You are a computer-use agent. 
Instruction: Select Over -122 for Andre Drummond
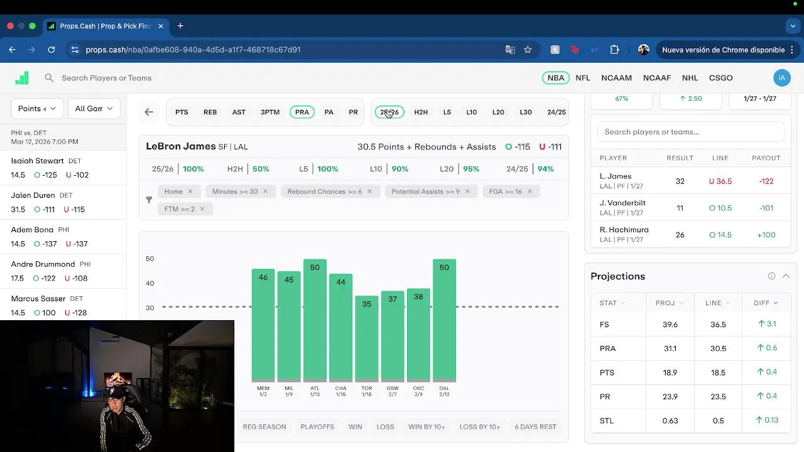pyautogui.click(x=45, y=279)
